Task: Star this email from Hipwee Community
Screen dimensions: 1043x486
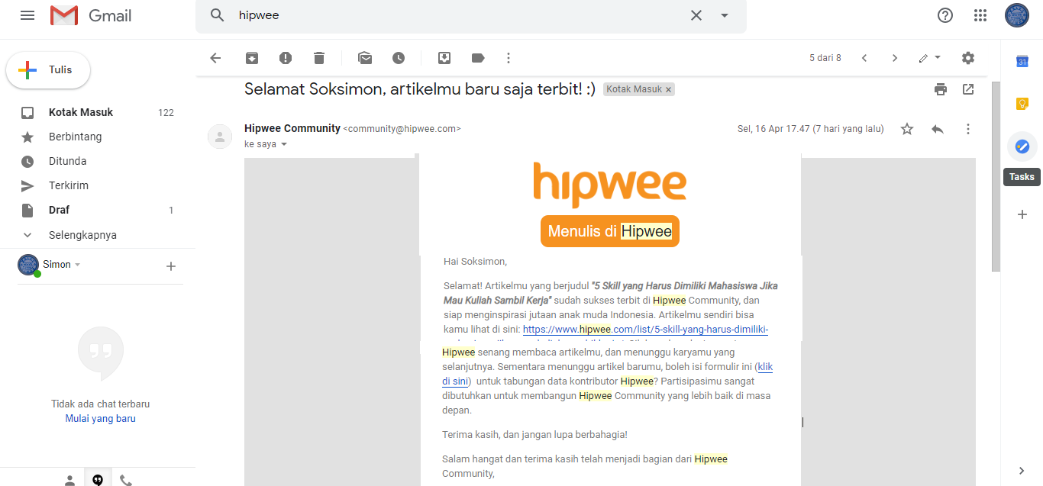Action: [907, 129]
